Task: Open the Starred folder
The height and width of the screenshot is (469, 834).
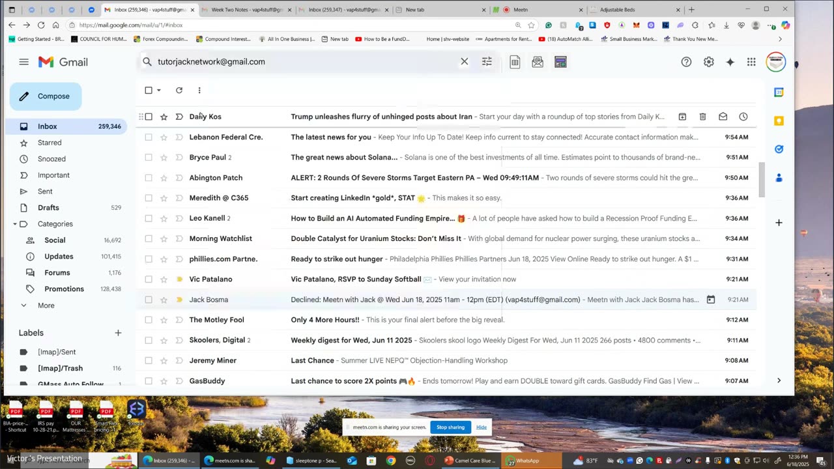Action: point(50,143)
